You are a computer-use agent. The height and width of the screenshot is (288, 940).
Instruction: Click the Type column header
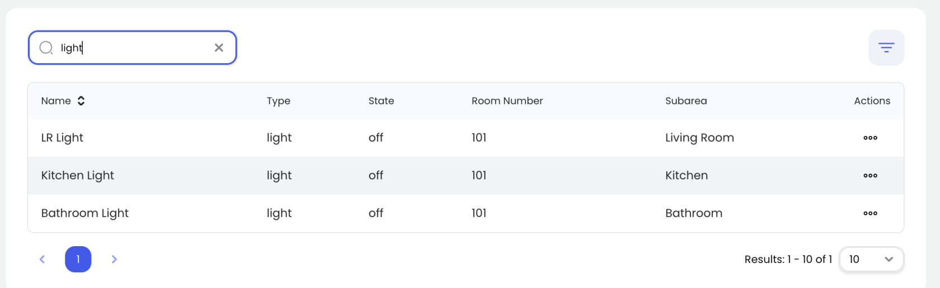coord(278,101)
